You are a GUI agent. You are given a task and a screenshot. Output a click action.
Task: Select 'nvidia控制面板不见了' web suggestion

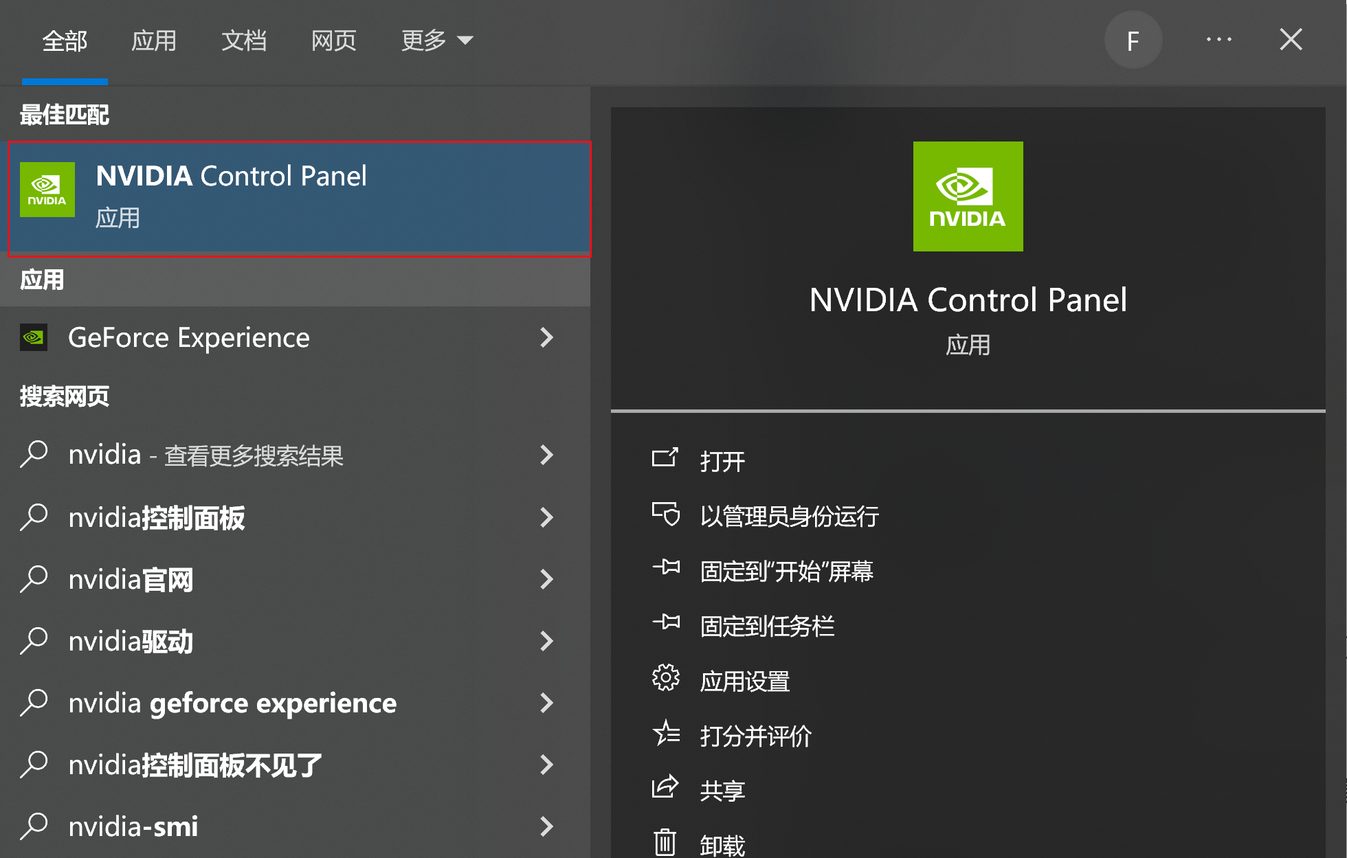coord(295,765)
